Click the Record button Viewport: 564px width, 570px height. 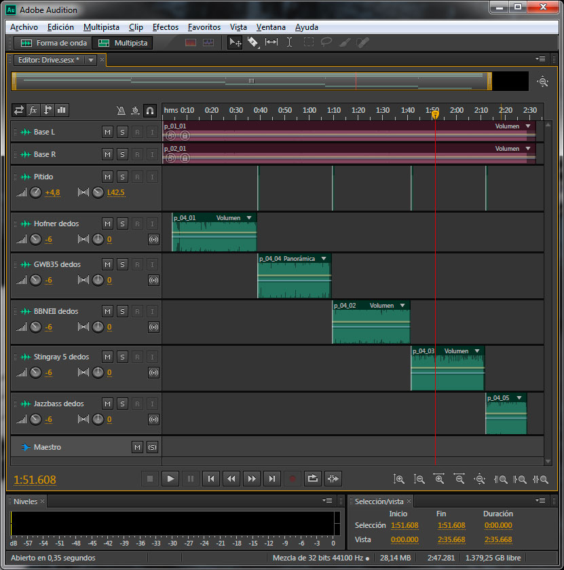point(292,479)
